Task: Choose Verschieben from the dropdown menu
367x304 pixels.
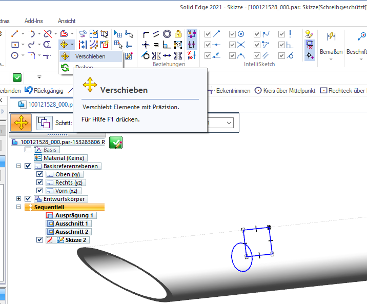Action: [x=91, y=56]
